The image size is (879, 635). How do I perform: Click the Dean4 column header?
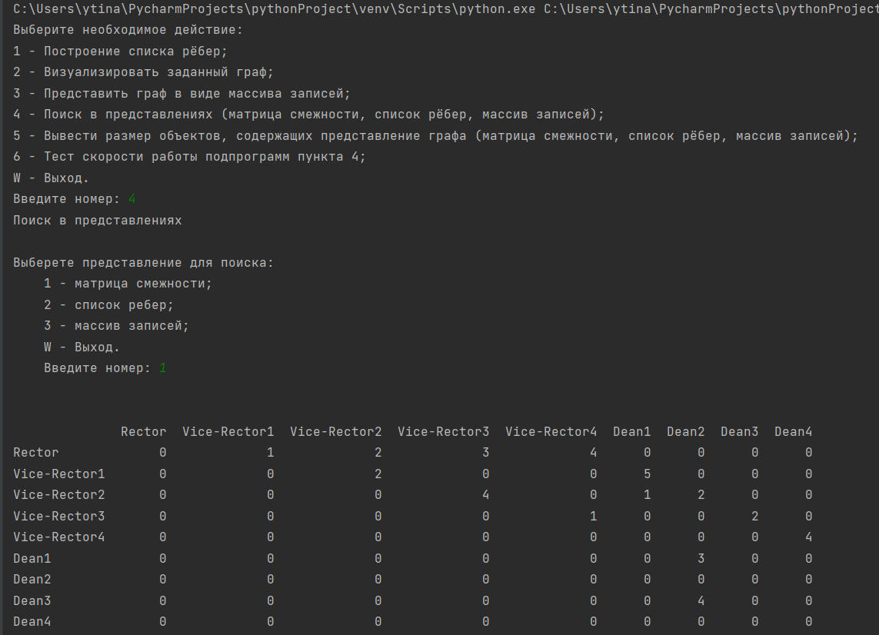click(793, 431)
